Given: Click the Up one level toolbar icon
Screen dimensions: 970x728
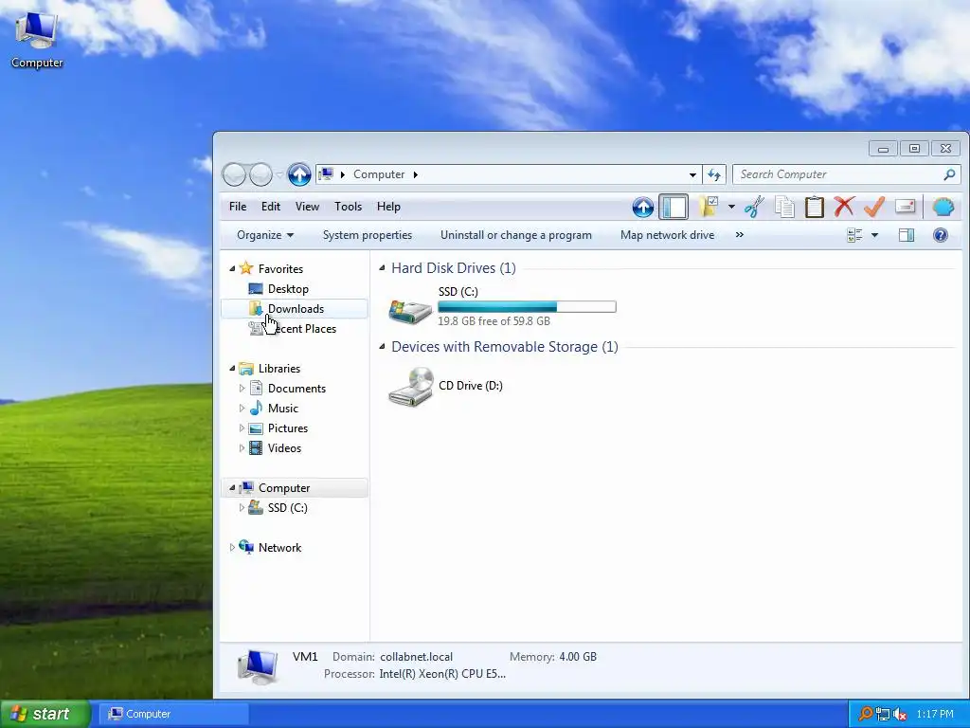Looking at the screenshot, I should pos(643,207).
